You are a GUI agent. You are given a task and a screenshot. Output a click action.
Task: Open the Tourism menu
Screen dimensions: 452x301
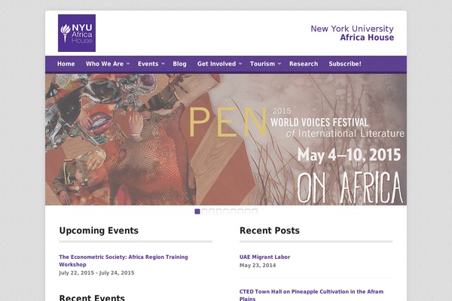pos(263,64)
